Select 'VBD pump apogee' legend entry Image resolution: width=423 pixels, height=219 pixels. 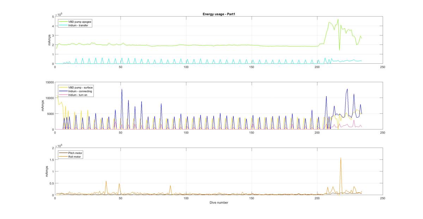tap(75, 22)
